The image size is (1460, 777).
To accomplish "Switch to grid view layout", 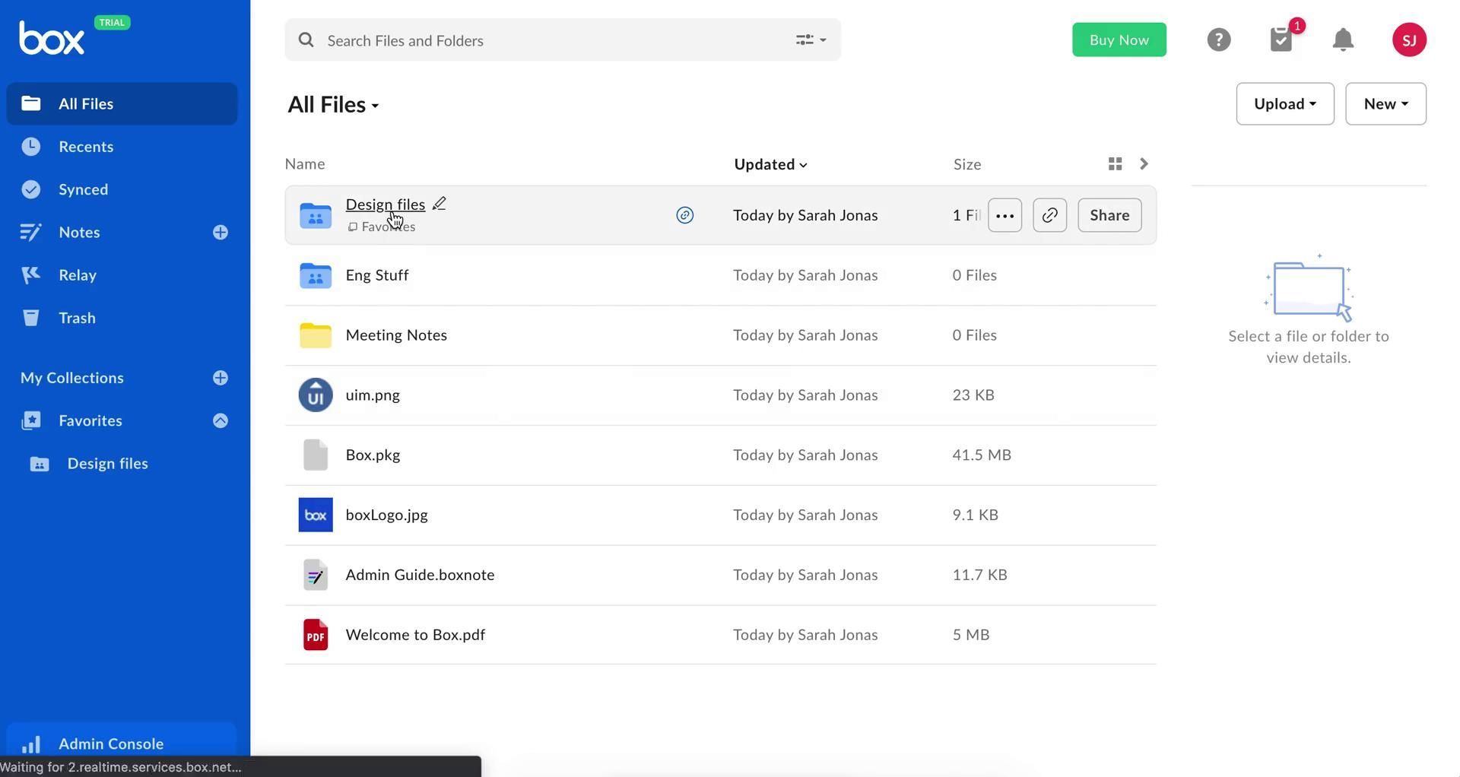I will pyautogui.click(x=1115, y=164).
